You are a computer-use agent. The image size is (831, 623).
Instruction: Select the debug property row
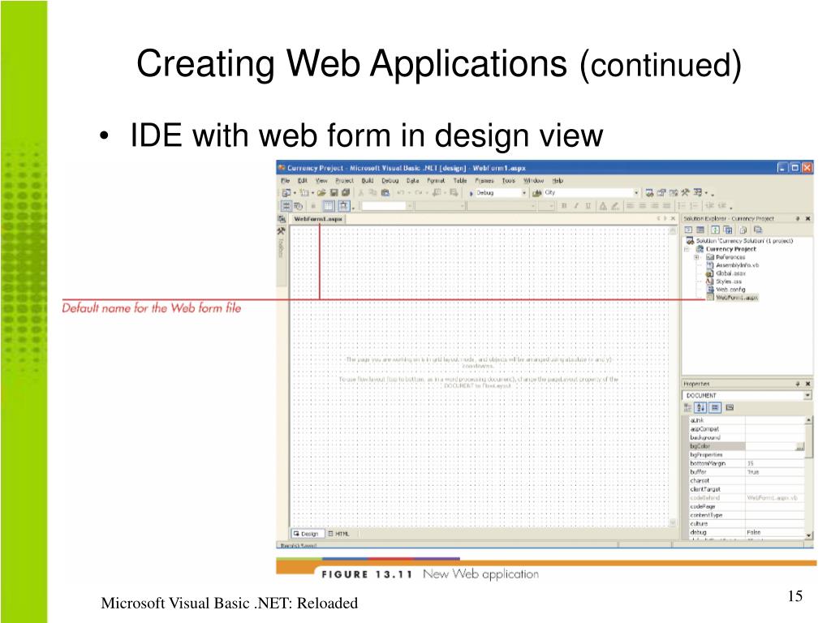tap(747, 532)
